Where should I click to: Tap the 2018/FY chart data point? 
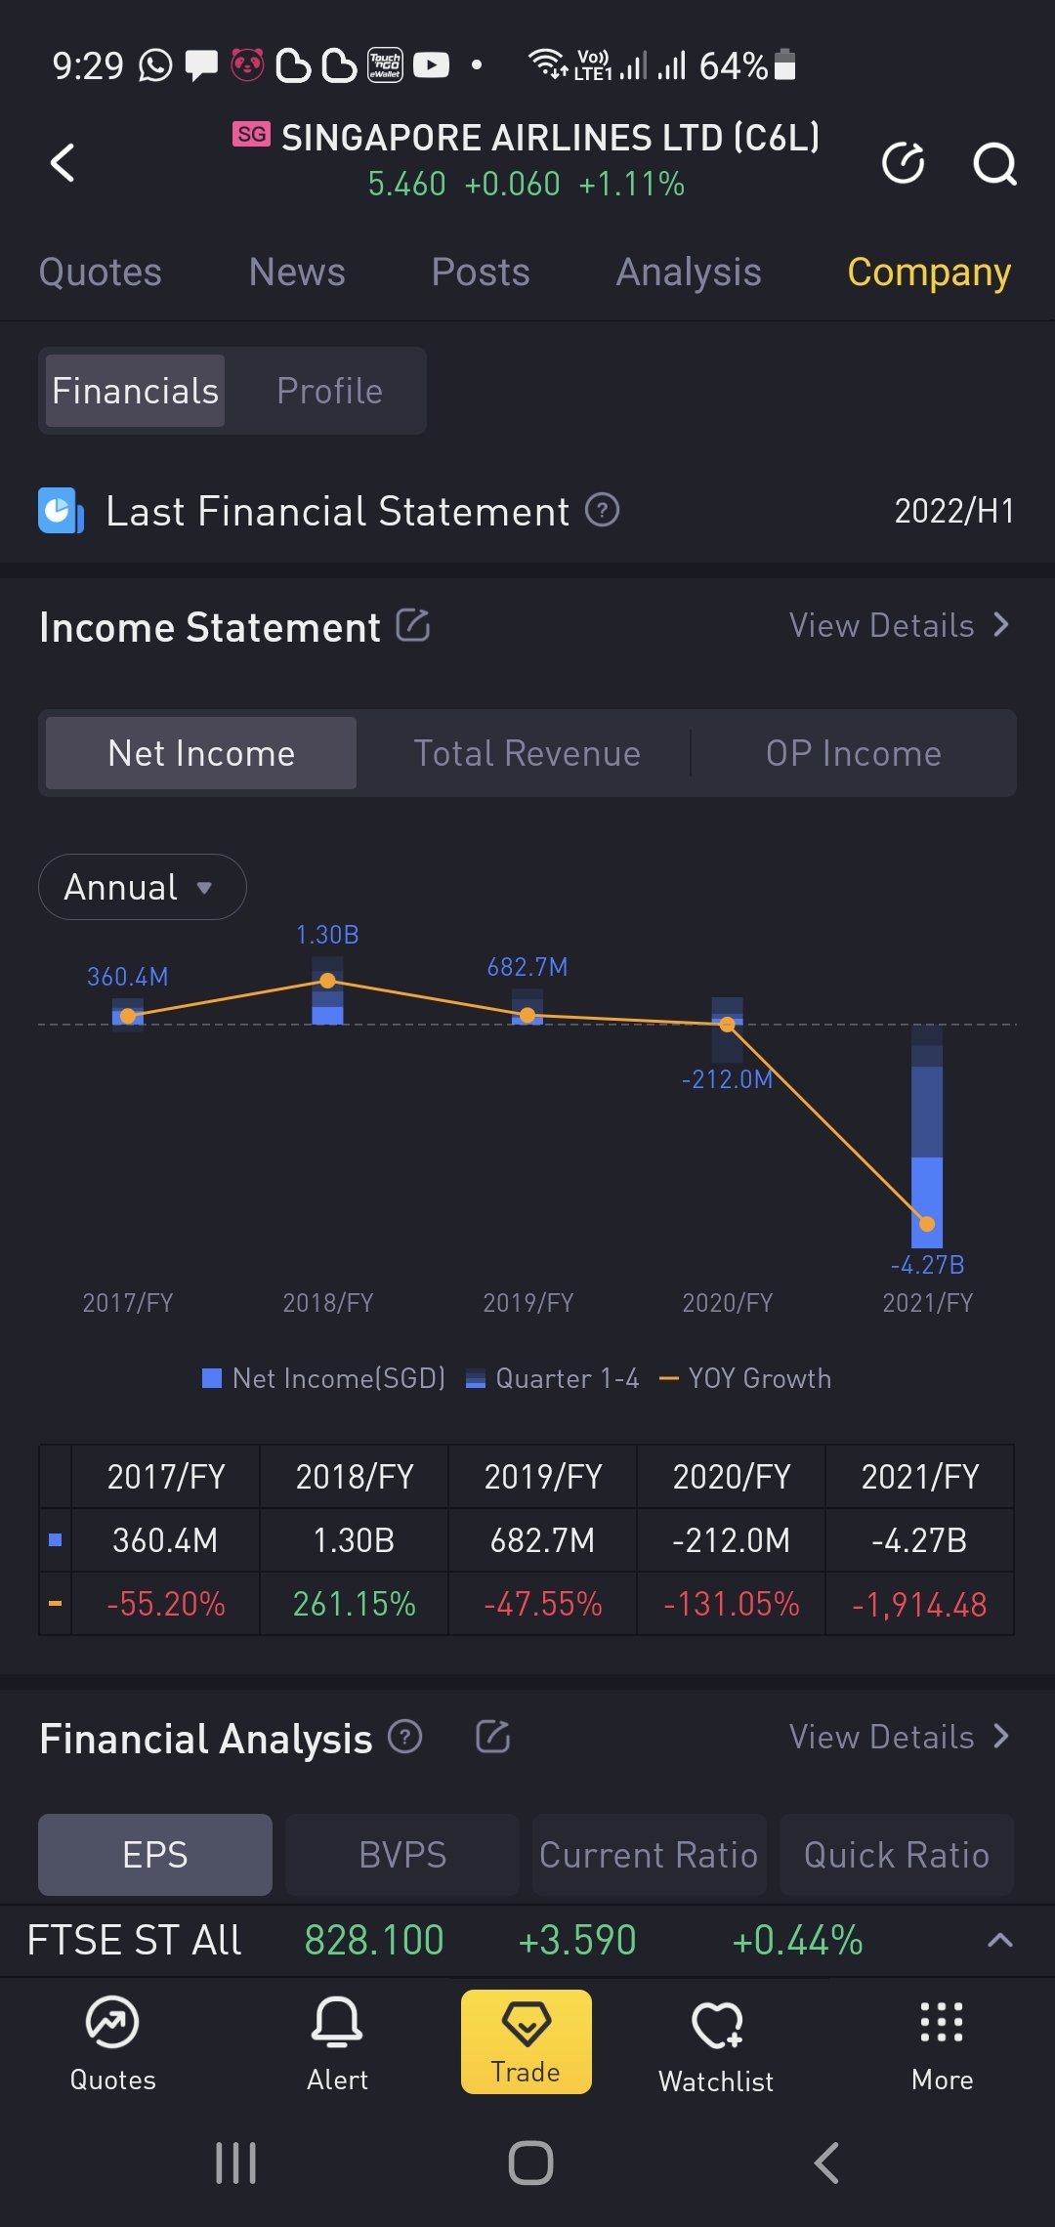[x=327, y=981]
